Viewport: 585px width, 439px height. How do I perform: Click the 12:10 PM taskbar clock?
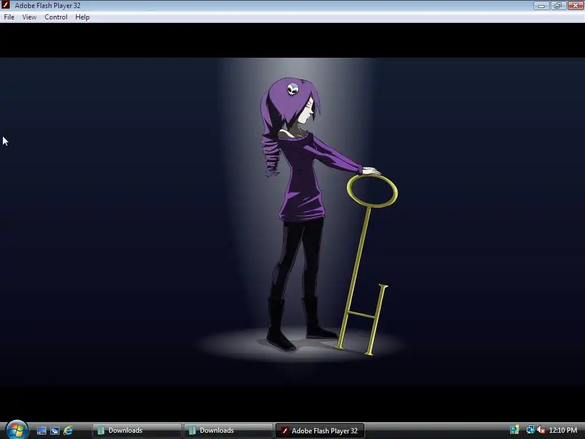click(563, 430)
